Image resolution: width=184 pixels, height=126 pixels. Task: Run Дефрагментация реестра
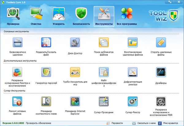(x=132, y=73)
